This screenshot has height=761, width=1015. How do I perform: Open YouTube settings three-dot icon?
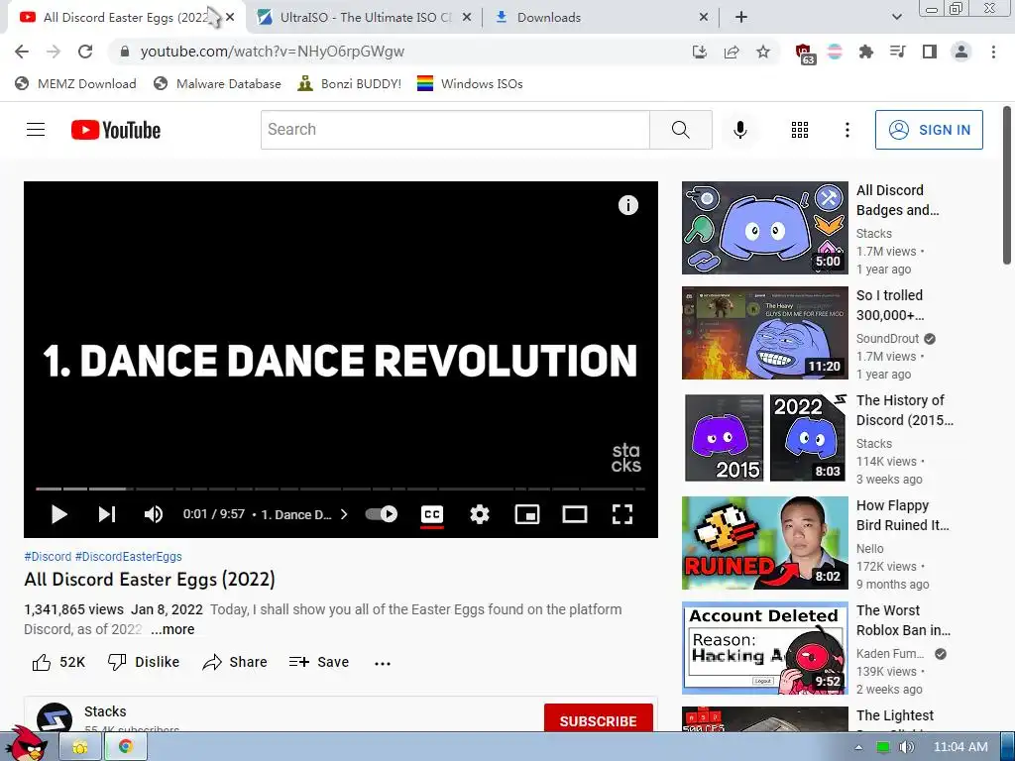(846, 130)
